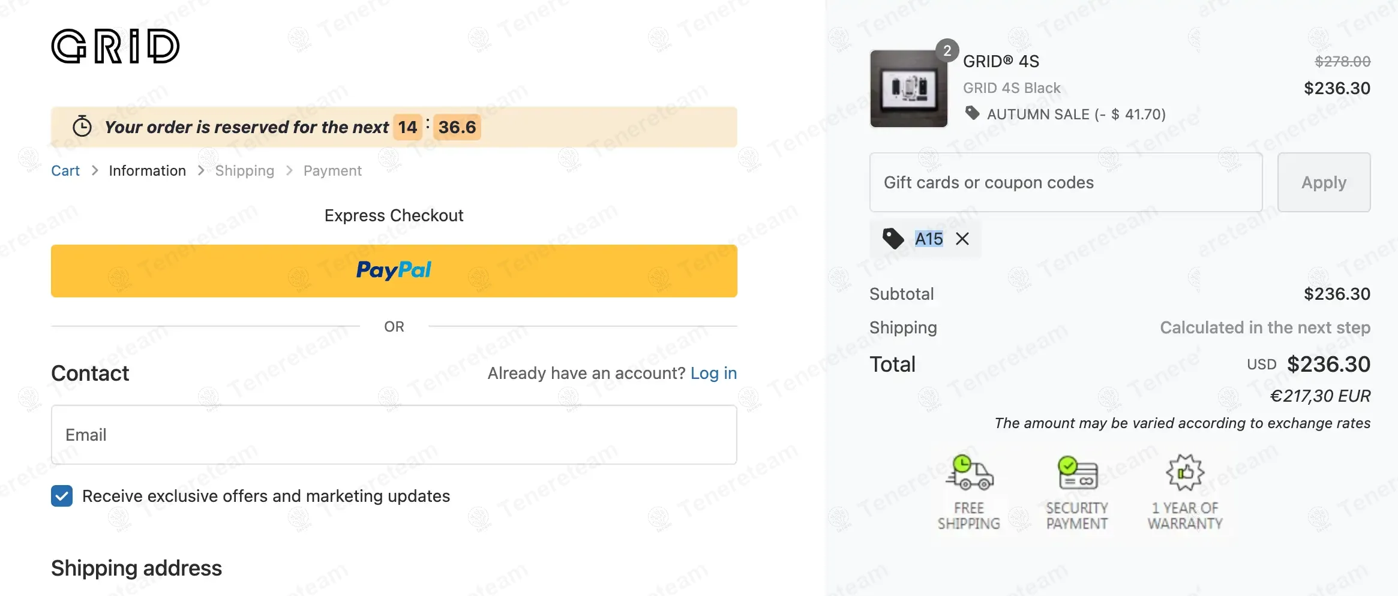1398x596 pixels.
Task: Click the Autumn Sale tag icon
Action: click(x=972, y=113)
